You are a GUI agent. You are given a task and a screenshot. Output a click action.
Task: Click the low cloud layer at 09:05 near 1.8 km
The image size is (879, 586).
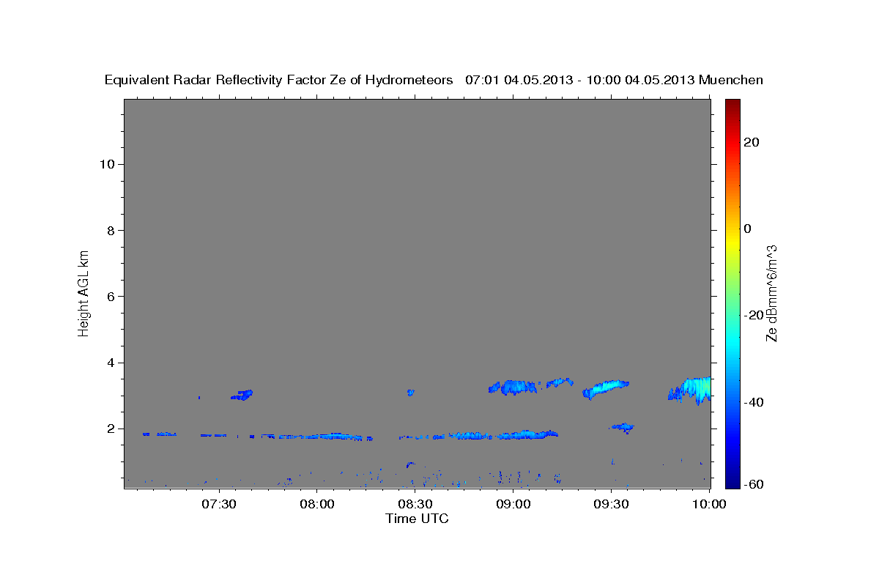point(528,434)
